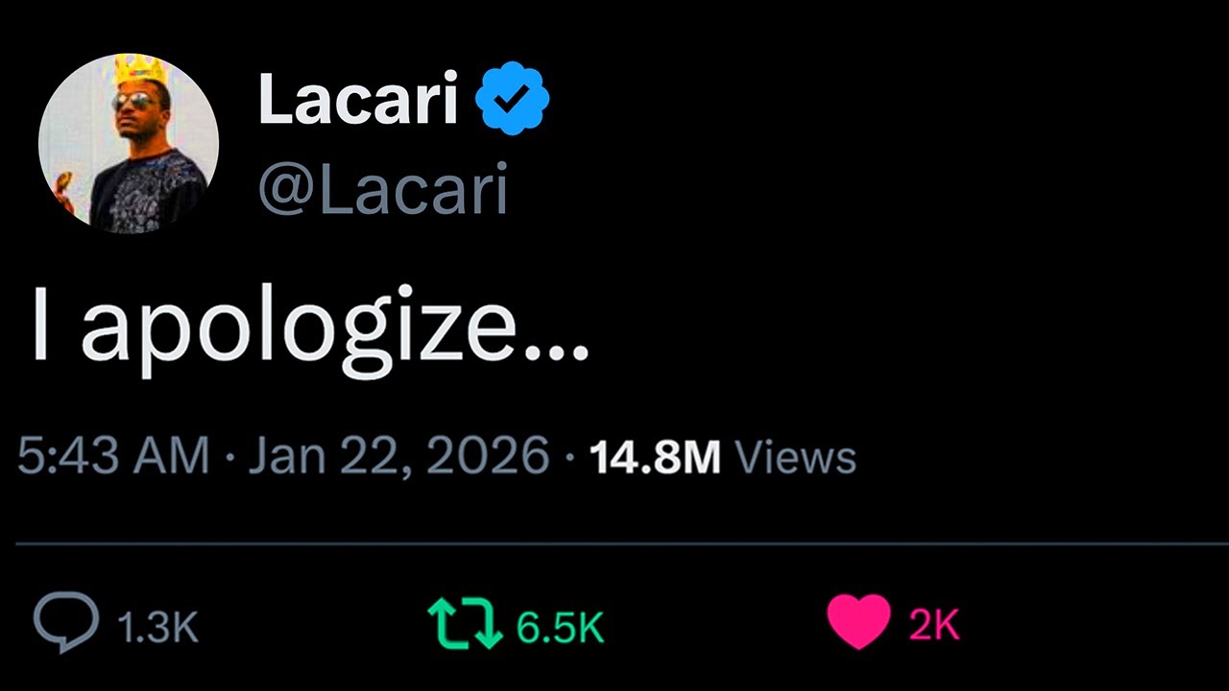1229x691 pixels.
Task: Click the sunglasses in the profile photo
Action: (134, 100)
